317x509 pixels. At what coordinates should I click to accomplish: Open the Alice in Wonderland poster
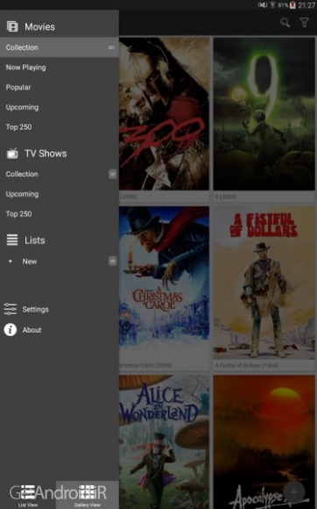(x=164, y=441)
